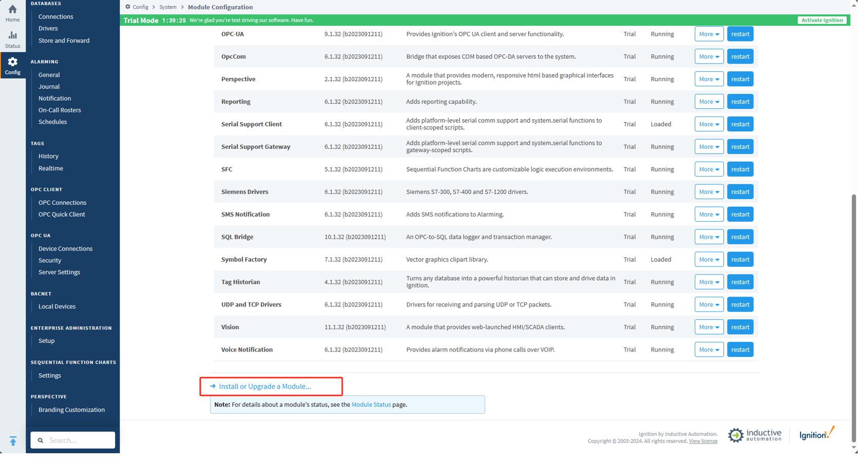The image size is (858, 464).
Task: Restart the Voice Notification module
Action: pyautogui.click(x=740, y=350)
